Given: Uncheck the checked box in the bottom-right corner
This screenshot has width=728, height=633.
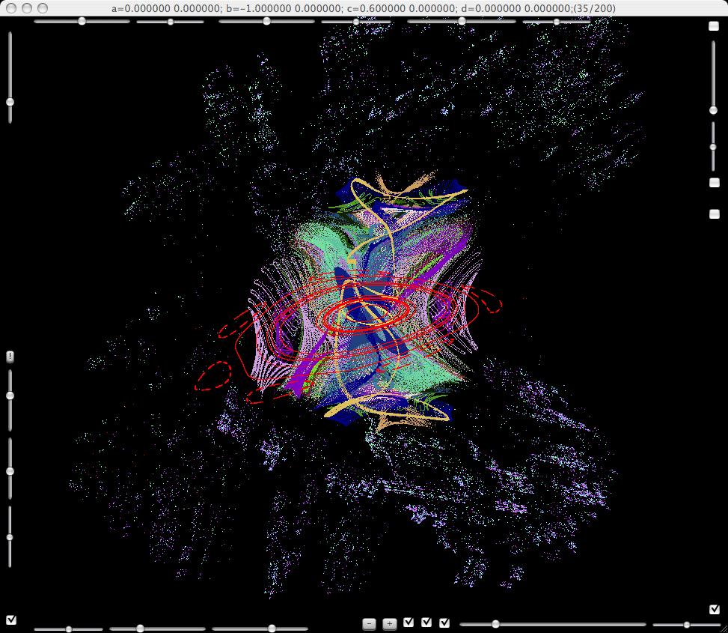Looking at the screenshot, I should [x=714, y=609].
